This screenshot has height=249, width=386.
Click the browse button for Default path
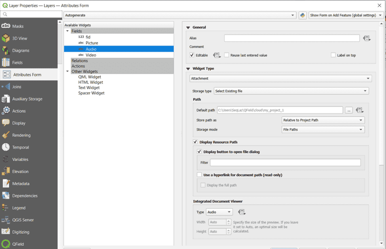pyautogui.click(x=348, y=110)
